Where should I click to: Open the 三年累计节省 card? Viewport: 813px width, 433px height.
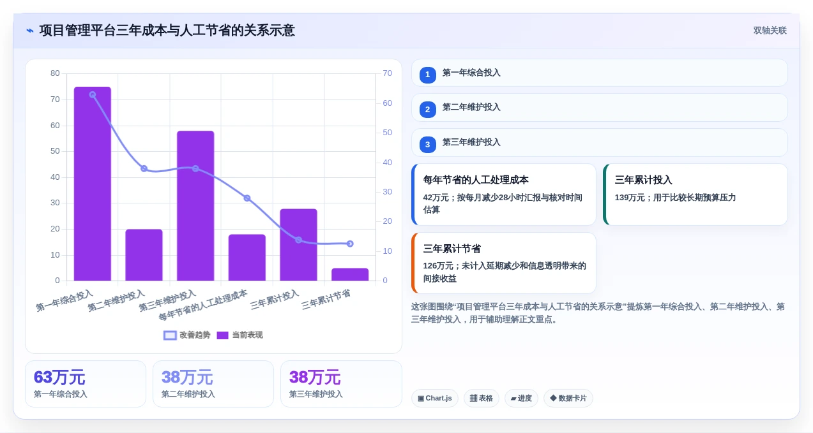click(504, 263)
